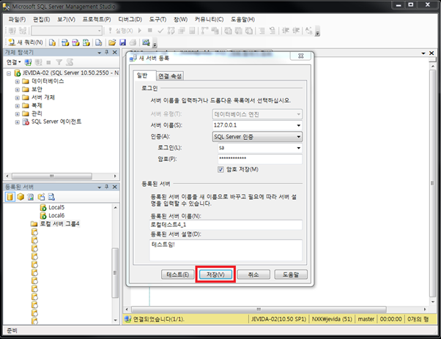Click the Analysis Services DMX Query icon
Image resolution: width=441 pixels, height=339 pixels.
tap(75, 42)
